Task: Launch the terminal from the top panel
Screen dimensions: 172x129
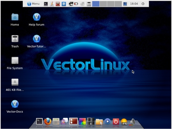Action: 46,4
